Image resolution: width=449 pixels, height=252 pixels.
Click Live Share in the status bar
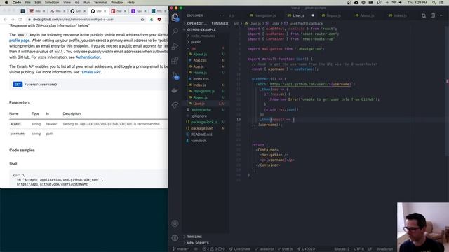pyautogui.click(x=239, y=249)
